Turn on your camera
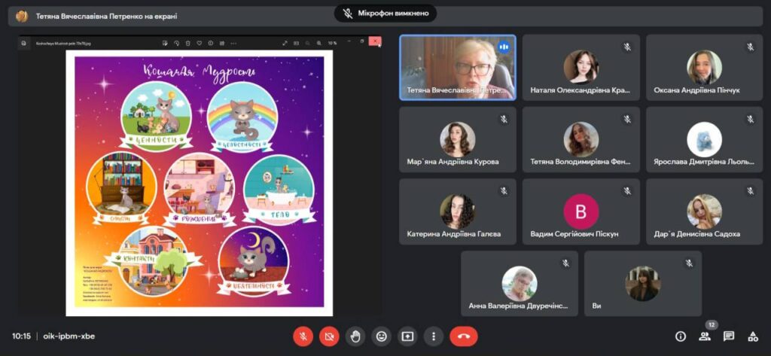 point(329,336)
